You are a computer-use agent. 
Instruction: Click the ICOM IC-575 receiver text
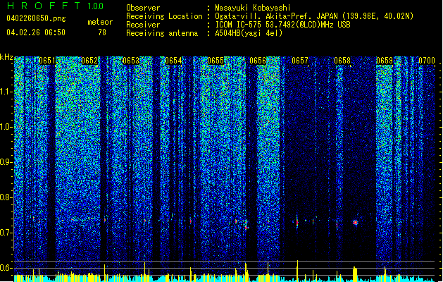283,25
